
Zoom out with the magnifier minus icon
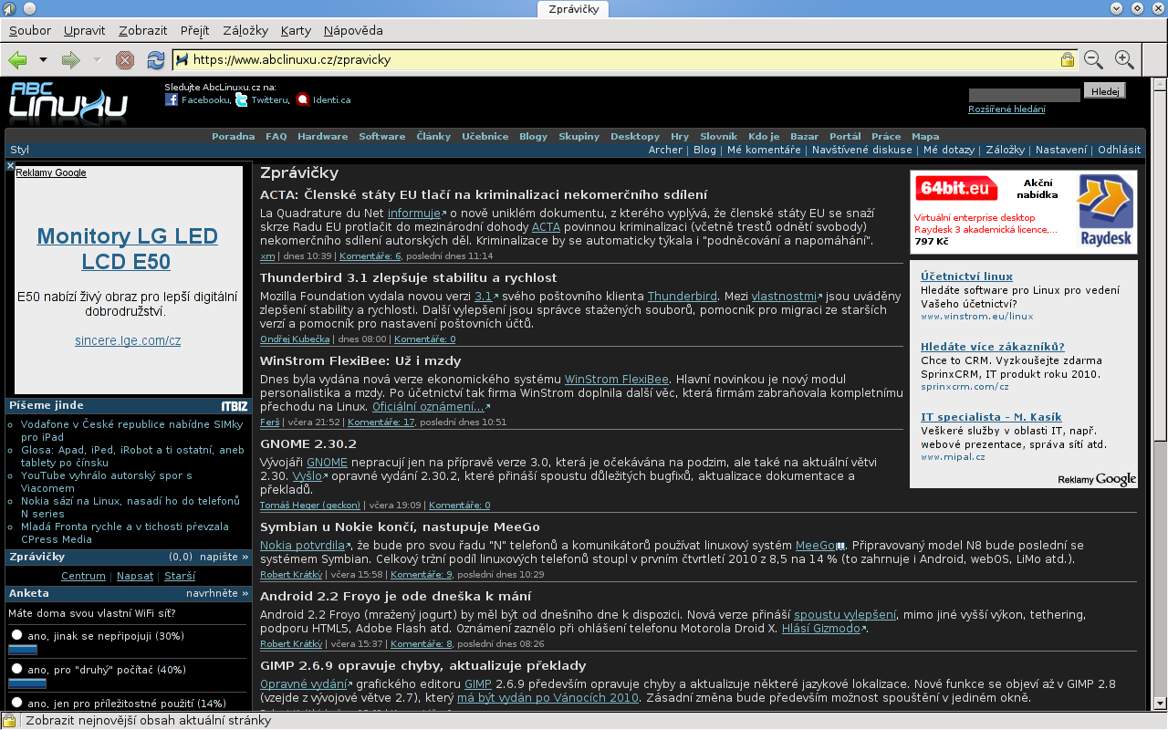point(1093,60)
